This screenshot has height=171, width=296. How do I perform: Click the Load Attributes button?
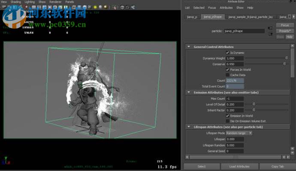pos(239,166)
